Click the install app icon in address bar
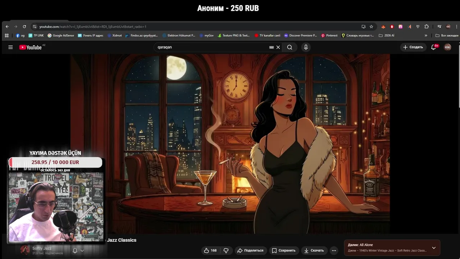Image resolution: width=460 pixels, height=259 pixels. point(363,27)
